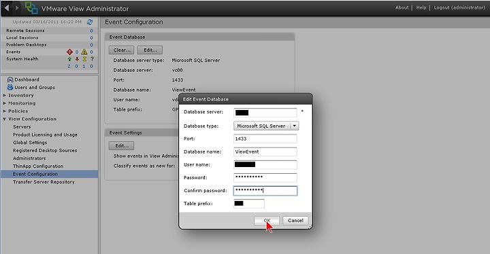Click the Port field showing 1433
This screenshot has height=254, width=490.
pyautogui.click(x=265, y=139)
